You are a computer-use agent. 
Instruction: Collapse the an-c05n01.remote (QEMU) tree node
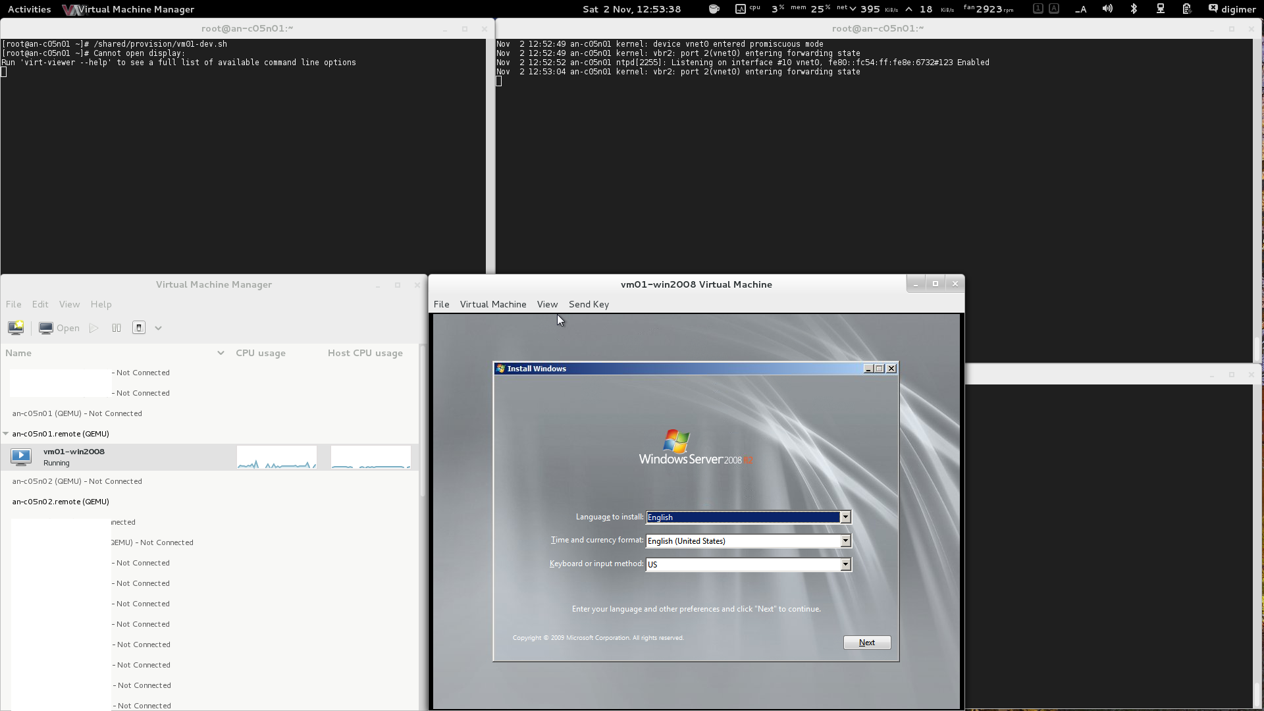(6, 434)
